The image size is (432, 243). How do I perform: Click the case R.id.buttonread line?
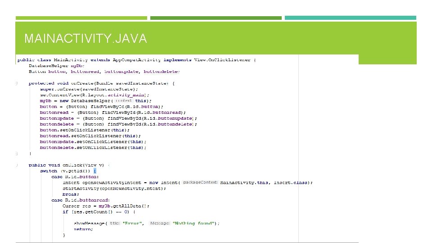(81, 200)
